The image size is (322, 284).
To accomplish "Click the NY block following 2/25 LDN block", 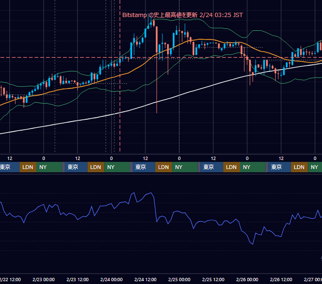I will (x=252, y=167).
